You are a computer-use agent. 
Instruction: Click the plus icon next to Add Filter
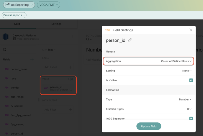(x=70, y=110)
